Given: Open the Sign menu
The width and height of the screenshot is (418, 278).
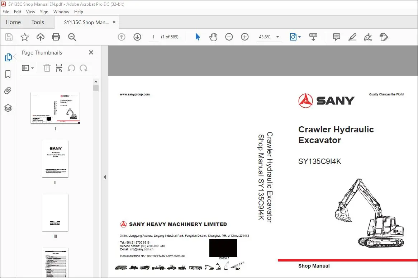Looking at the screenshot, I should click(44, 12).
